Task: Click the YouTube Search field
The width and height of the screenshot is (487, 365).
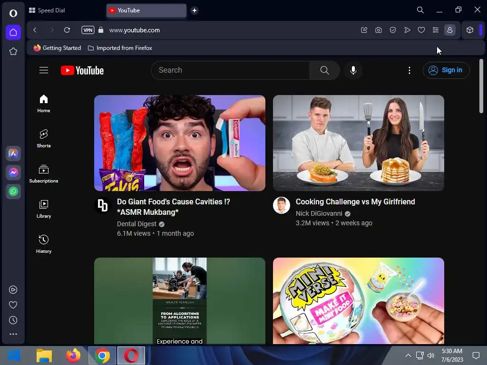Action: 230,70
